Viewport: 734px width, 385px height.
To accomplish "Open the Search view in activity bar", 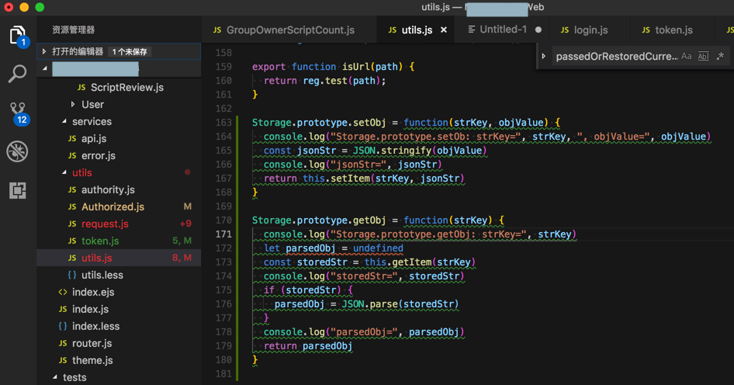I will (x=17, y=74).
